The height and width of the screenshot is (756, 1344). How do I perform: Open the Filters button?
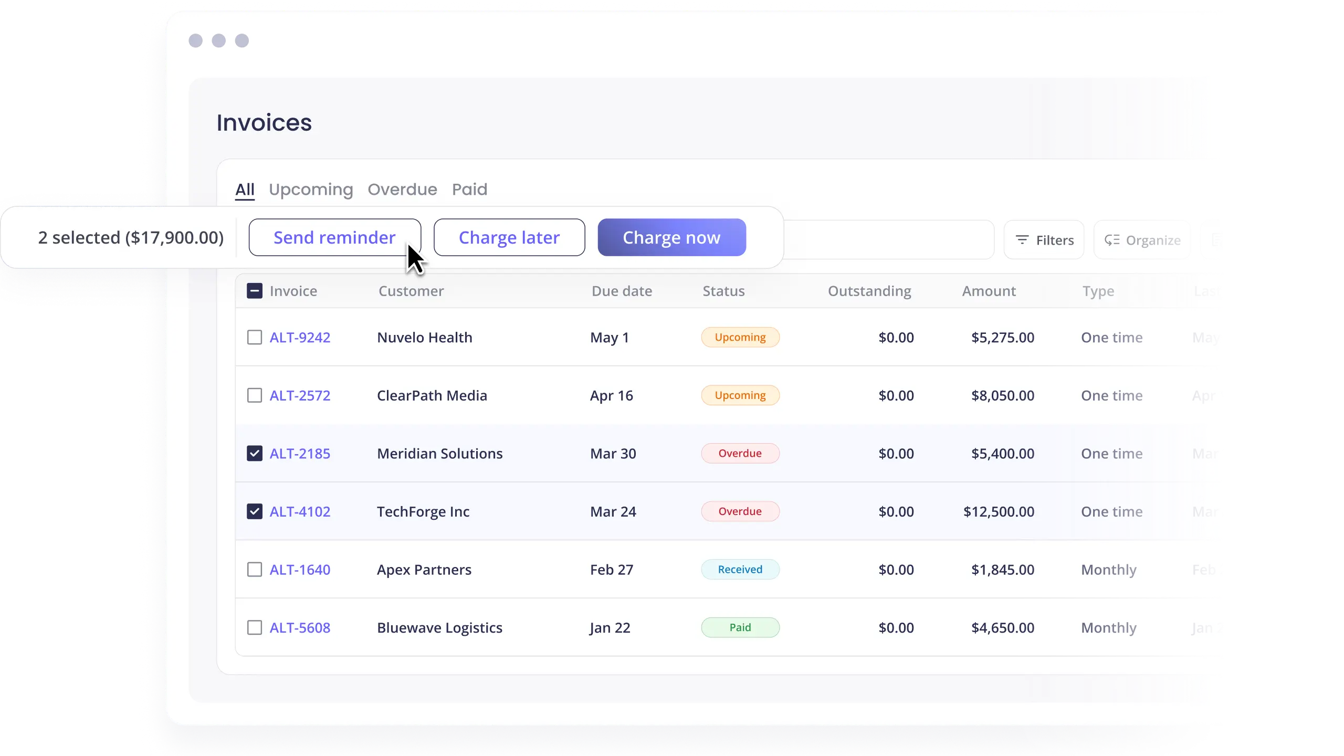coord(1044,240)
